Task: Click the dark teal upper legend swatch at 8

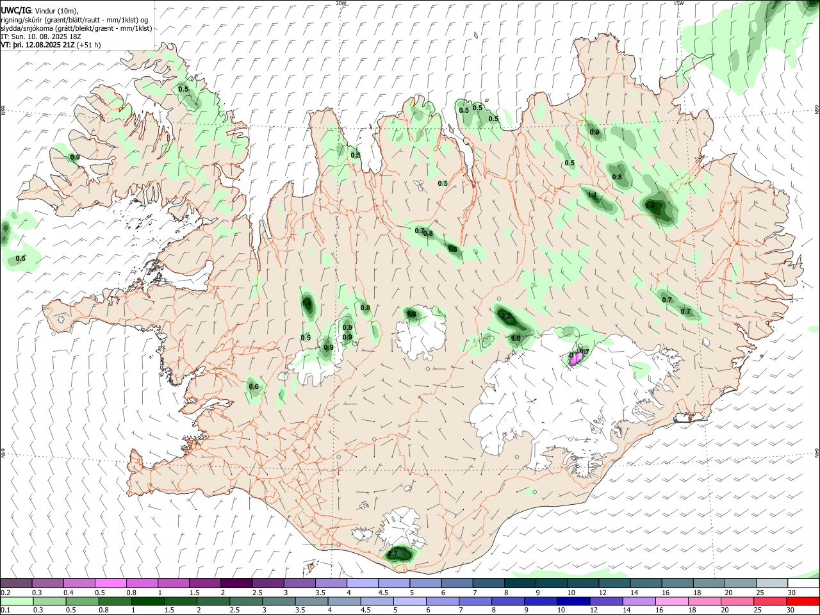Action: pyautogui.click(x=520, y=583)
